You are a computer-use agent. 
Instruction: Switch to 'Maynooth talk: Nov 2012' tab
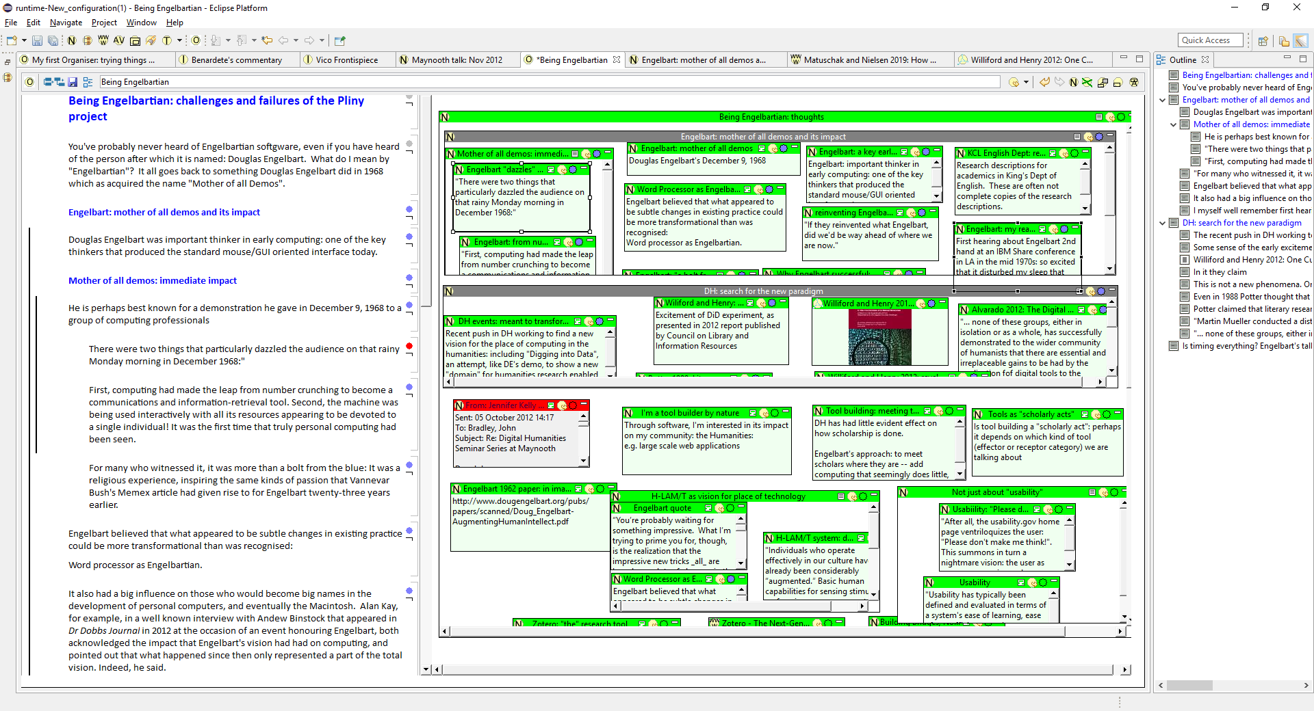click(457, 60)
